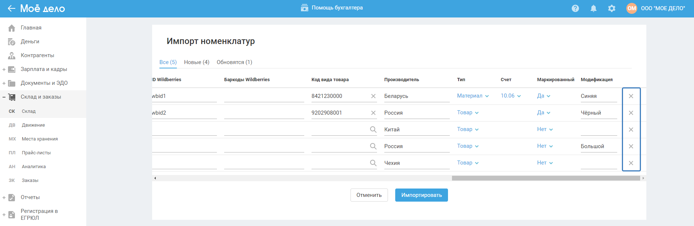This screenshot has width=694, height=226.
Task: Expand the Зарплата и кадры section
Action: click(x=4, y=70)
